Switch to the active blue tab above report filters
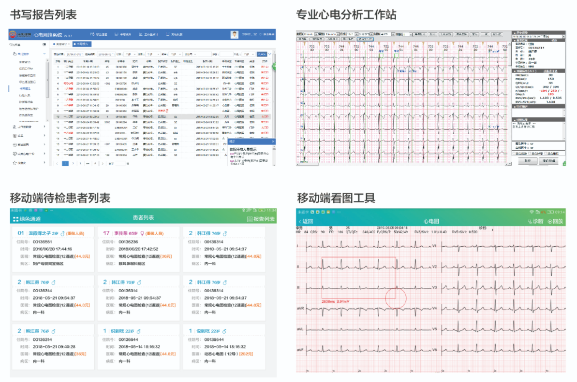The height and width of the screenshot is (382, 577). [x=82, y=44]
